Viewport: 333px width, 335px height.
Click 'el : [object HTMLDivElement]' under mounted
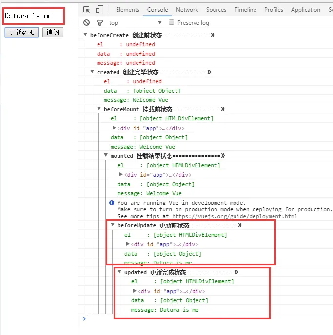169,166
